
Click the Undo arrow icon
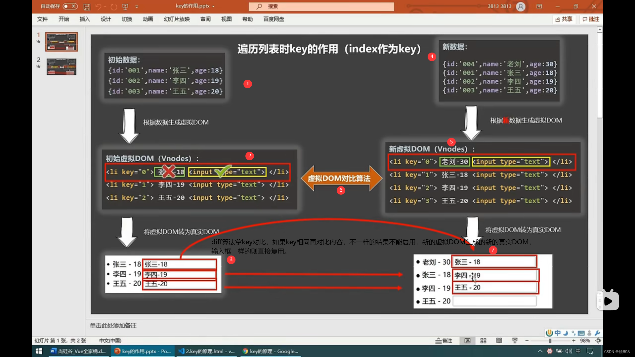click(98, 7)
